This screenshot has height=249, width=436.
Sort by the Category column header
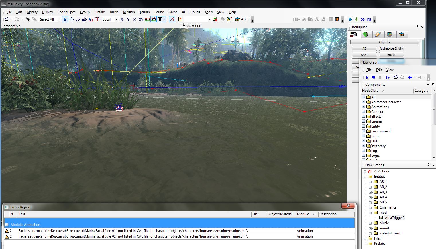point(423,91)
